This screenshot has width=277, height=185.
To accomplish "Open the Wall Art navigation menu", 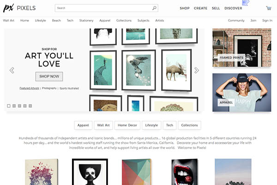I will pos(9,20).
